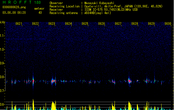
Task: Click the 0626 time marker
Action: (x=102, y=24)
